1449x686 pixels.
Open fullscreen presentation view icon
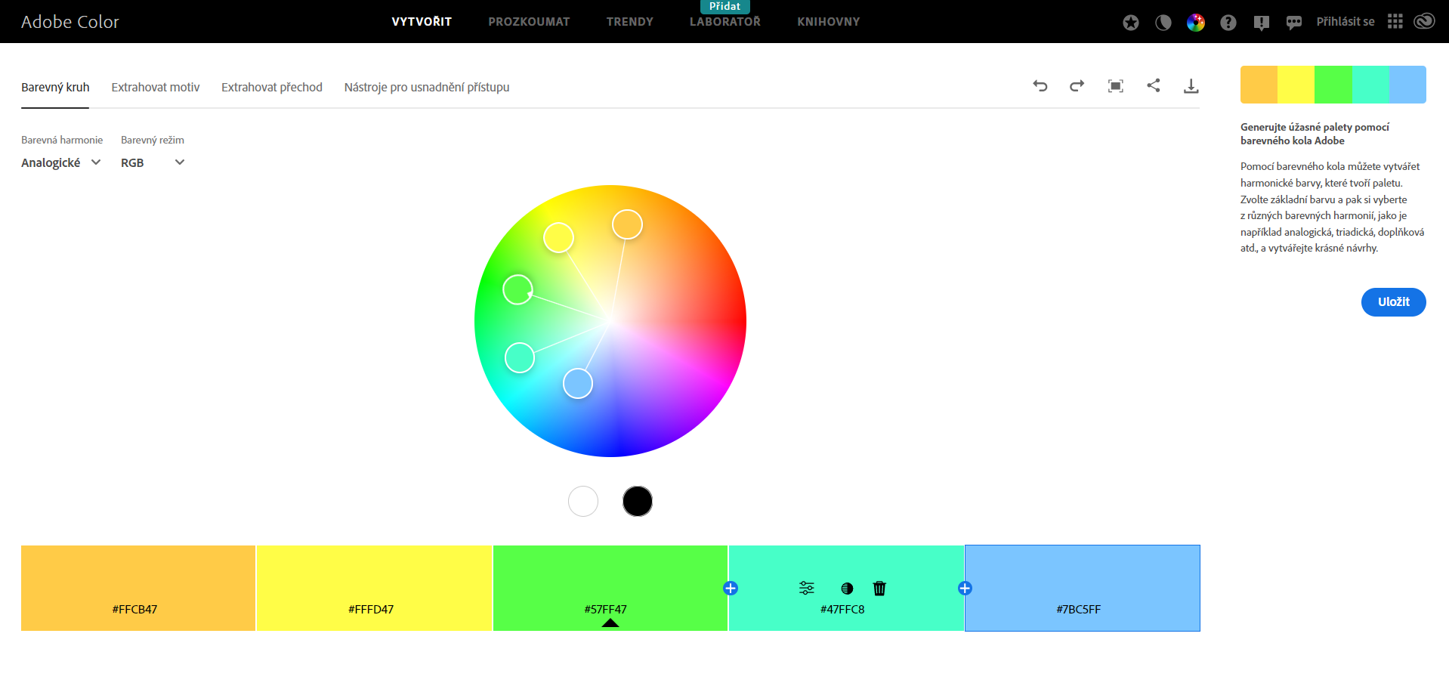[1115, 86]
